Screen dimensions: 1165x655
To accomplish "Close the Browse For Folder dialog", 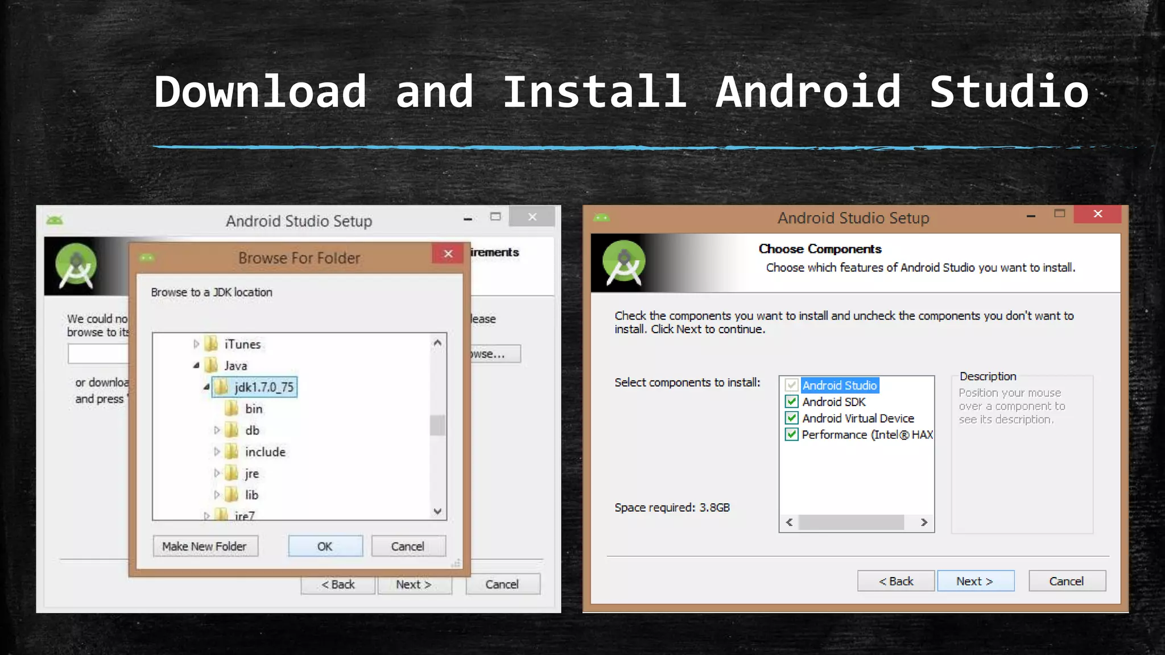I will point(448,254).
